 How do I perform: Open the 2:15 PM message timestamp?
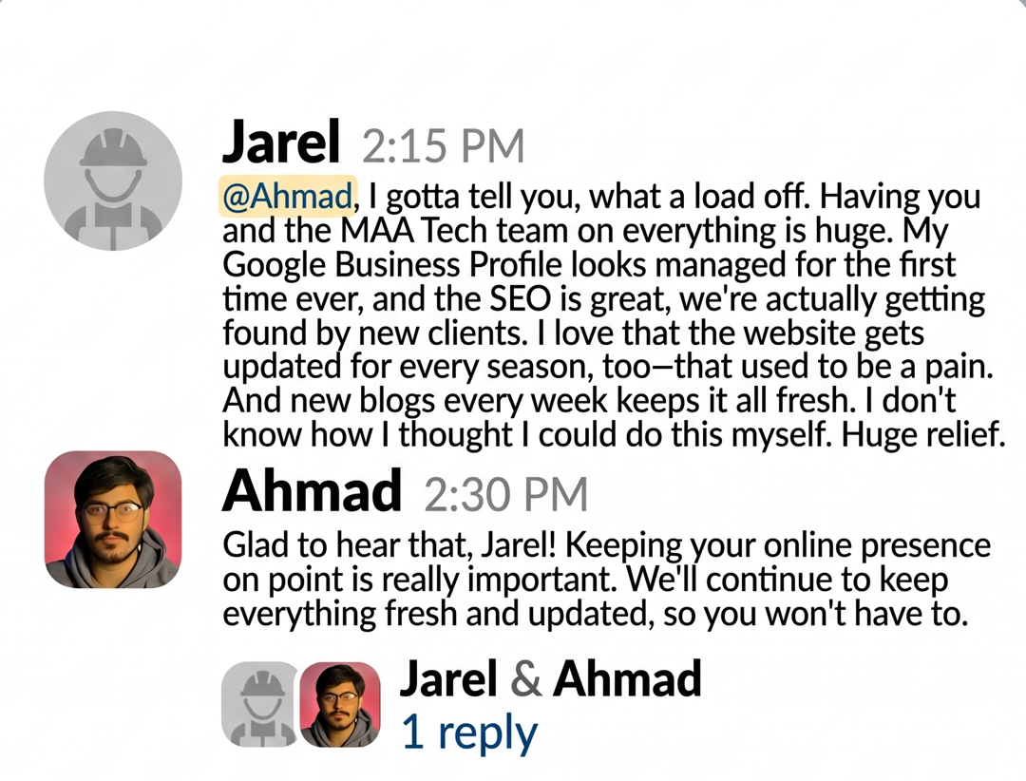443,146
